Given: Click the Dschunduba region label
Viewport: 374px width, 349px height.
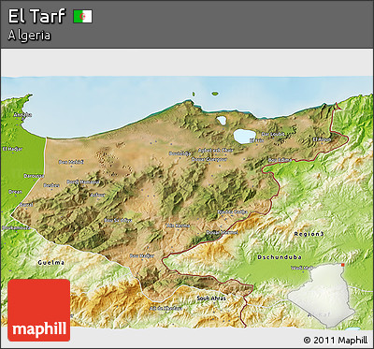Looking at the screenshot, I should (280, 257).
